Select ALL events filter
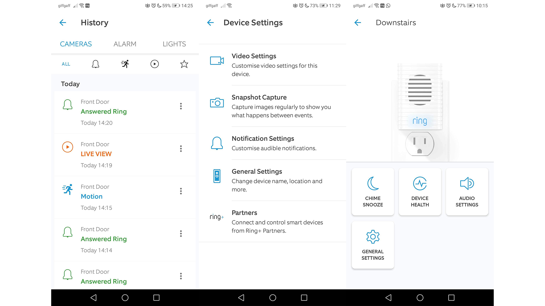The height and width of the screenshot is (306, 545). (x=66, y=64)
